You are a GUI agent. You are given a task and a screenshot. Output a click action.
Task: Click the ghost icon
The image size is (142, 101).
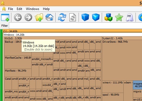click(130, 17)
